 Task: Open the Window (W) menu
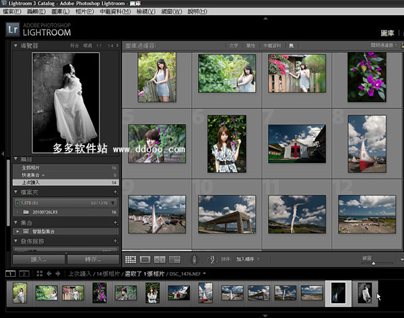[171, 11]
